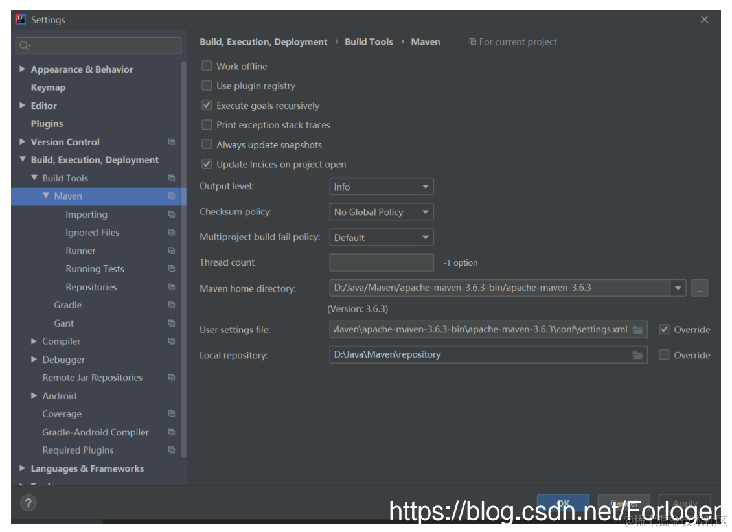Click the Local repository path field
Screen dimensions: 732x532
[488, 354]
